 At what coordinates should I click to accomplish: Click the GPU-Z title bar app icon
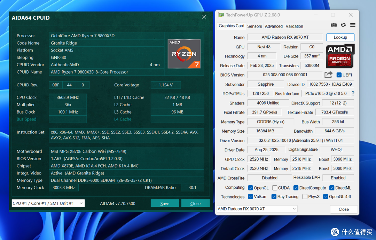pyautogui.click(x=221, y=15)
